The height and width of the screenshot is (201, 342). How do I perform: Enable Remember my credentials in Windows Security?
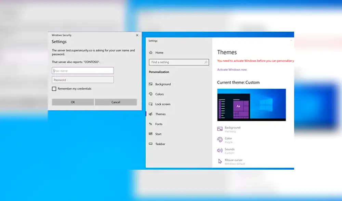(54, 89)
